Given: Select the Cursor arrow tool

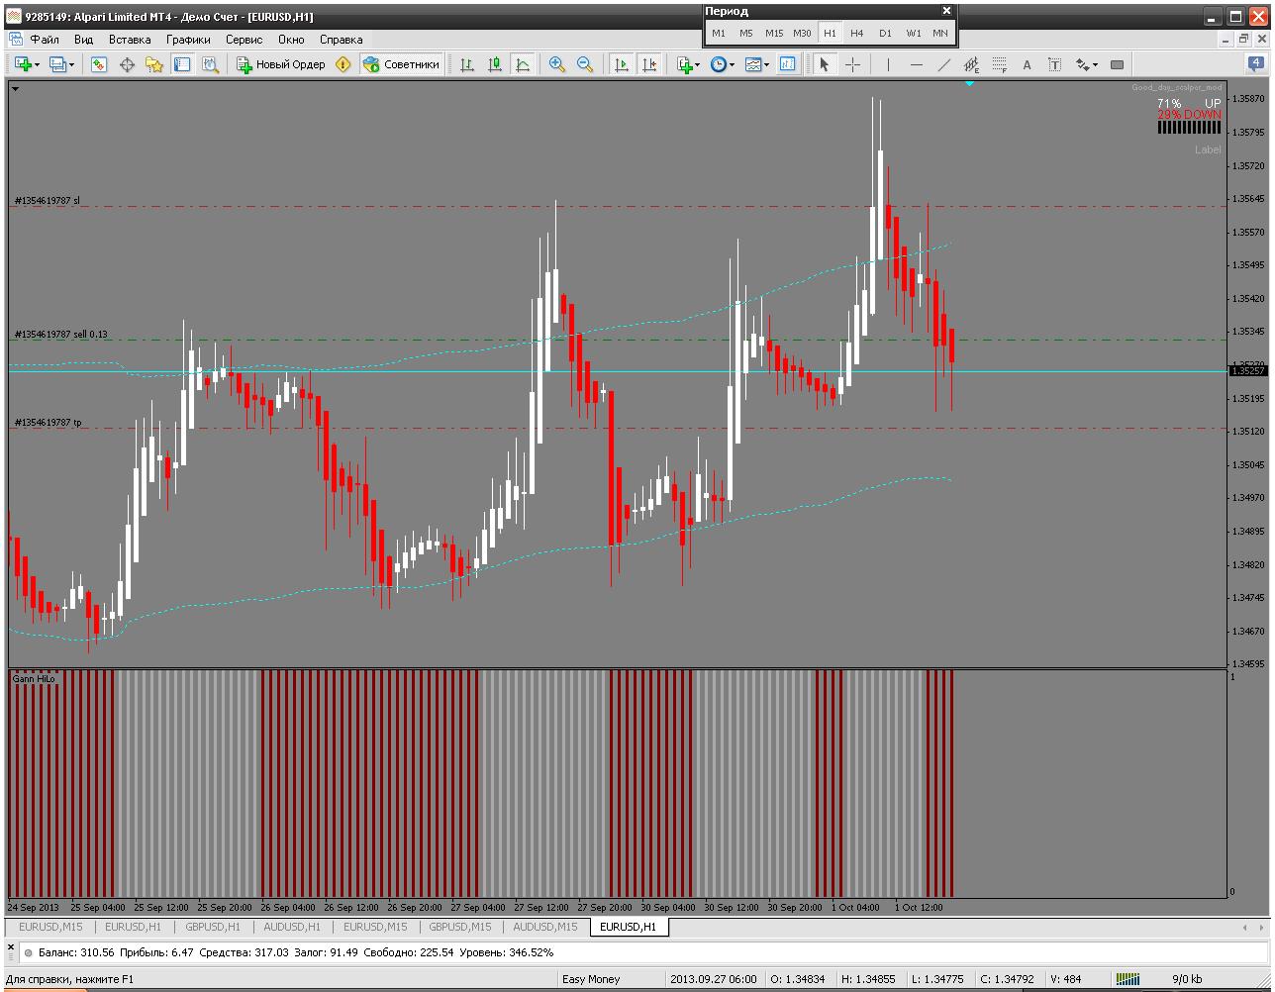Looking at the screenshot, I should click(825, 64).
